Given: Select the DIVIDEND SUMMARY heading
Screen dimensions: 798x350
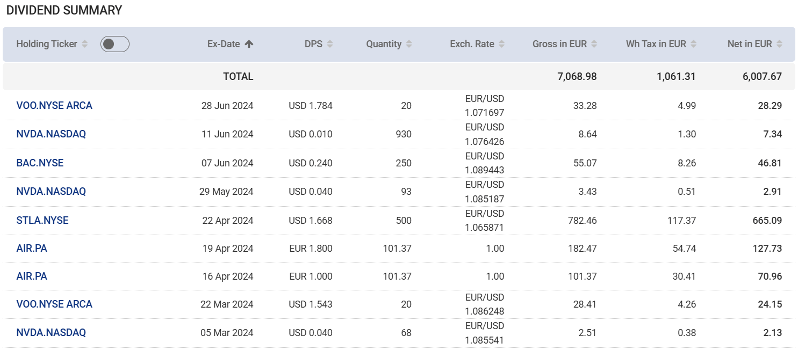Looking at the screenshot, I should point(64,10).
